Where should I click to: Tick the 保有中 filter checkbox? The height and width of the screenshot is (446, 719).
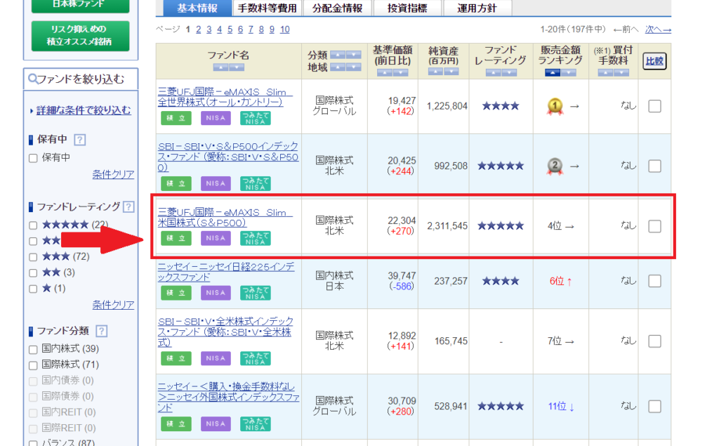[x=33, y=158]
